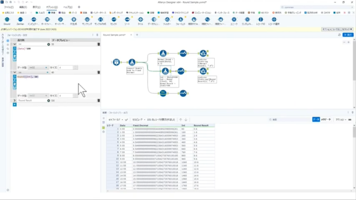Click the top Formula tool labeled Normal Round
The image size is (356, 200).
coord(163,53)
